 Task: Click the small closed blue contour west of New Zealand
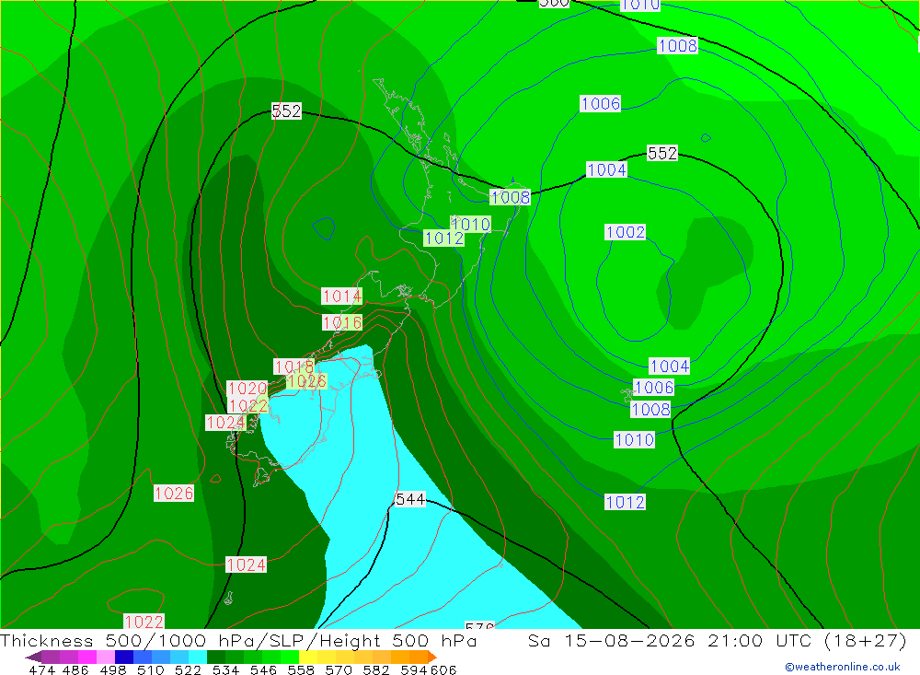(324, 228)
